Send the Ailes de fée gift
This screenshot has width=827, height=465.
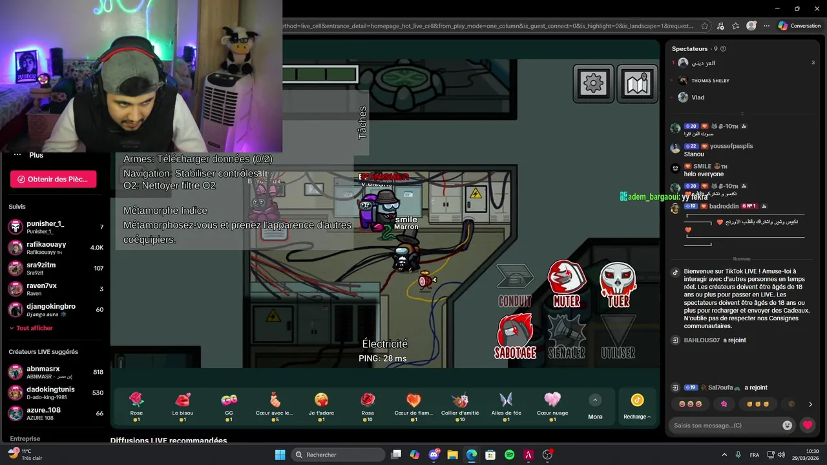(x=506, y=407)
